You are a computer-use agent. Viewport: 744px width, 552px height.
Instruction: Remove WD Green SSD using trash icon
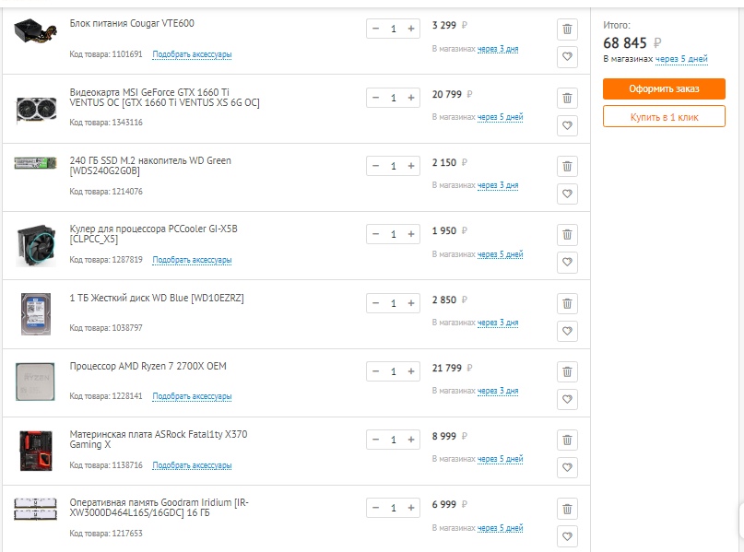pos(567,167)
